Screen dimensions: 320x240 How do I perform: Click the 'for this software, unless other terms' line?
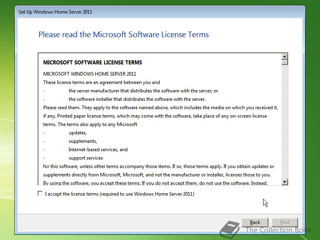click(x=158, y=166)
